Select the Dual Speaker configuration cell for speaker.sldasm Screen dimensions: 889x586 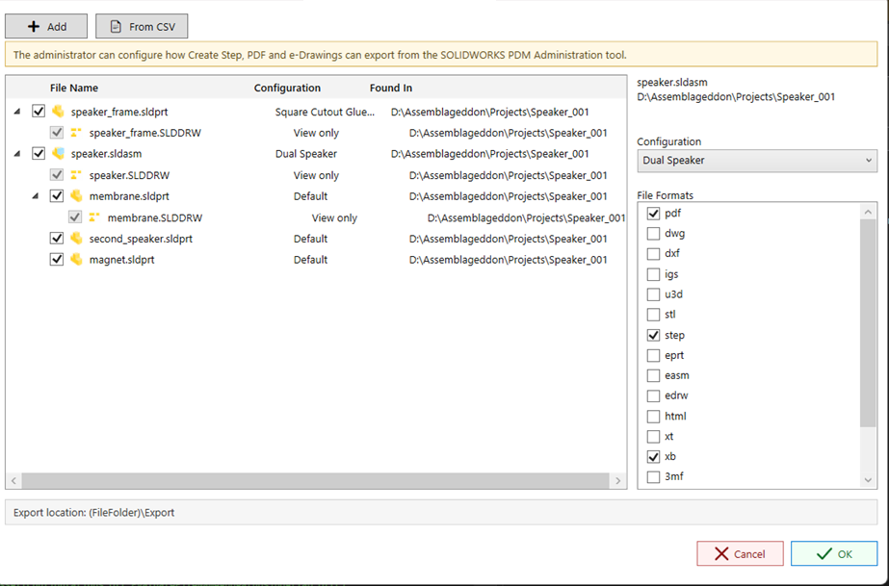(306, 154)
